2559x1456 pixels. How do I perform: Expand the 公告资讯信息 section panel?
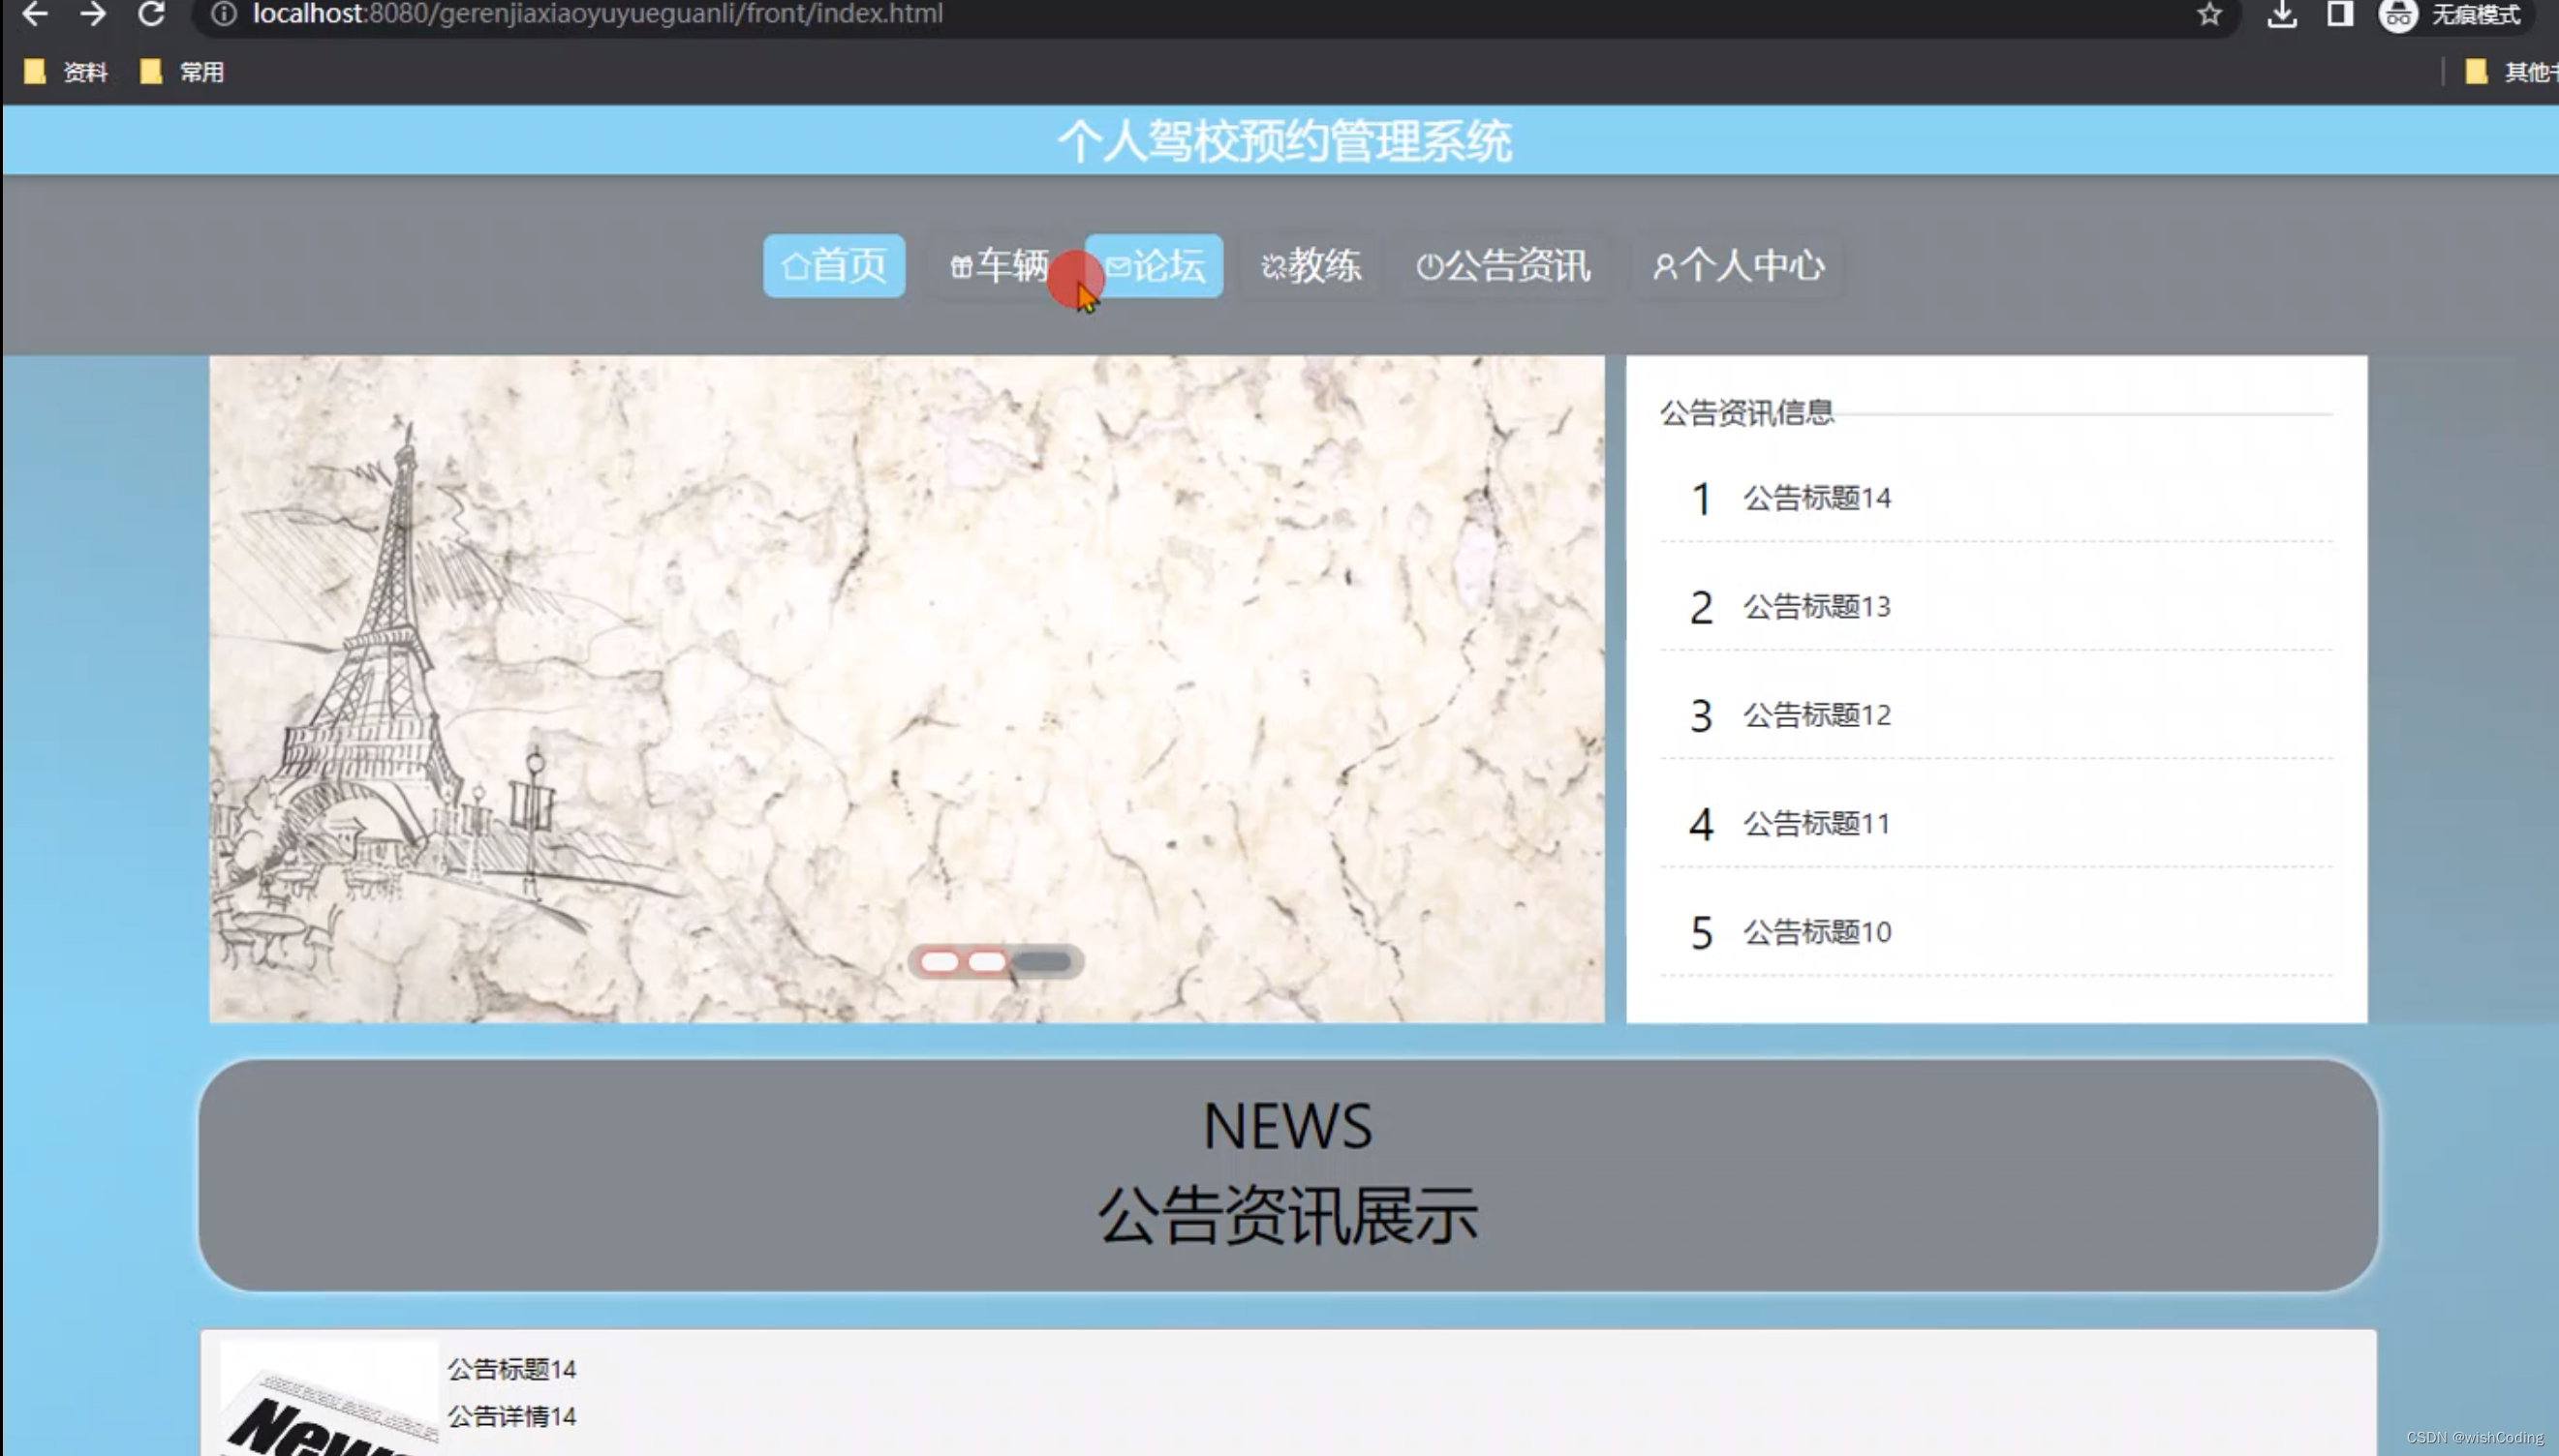[x=1747, y=411]
